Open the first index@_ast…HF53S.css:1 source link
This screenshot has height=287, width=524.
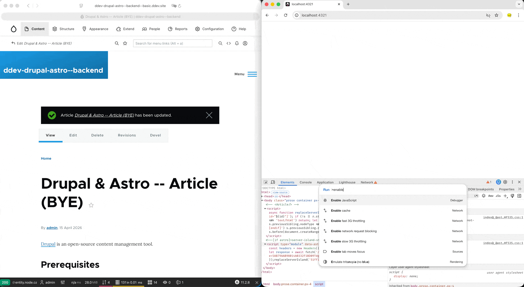point(503,217)
